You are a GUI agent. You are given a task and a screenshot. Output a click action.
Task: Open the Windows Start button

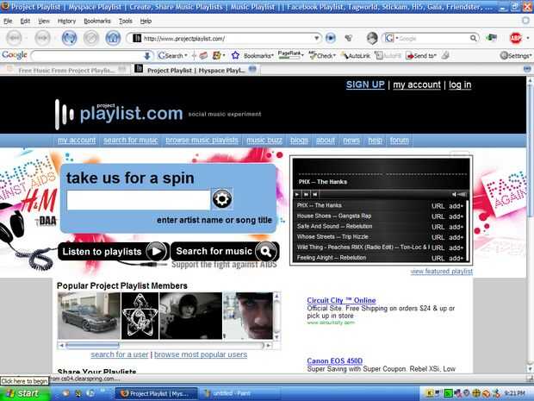(24, 393)
